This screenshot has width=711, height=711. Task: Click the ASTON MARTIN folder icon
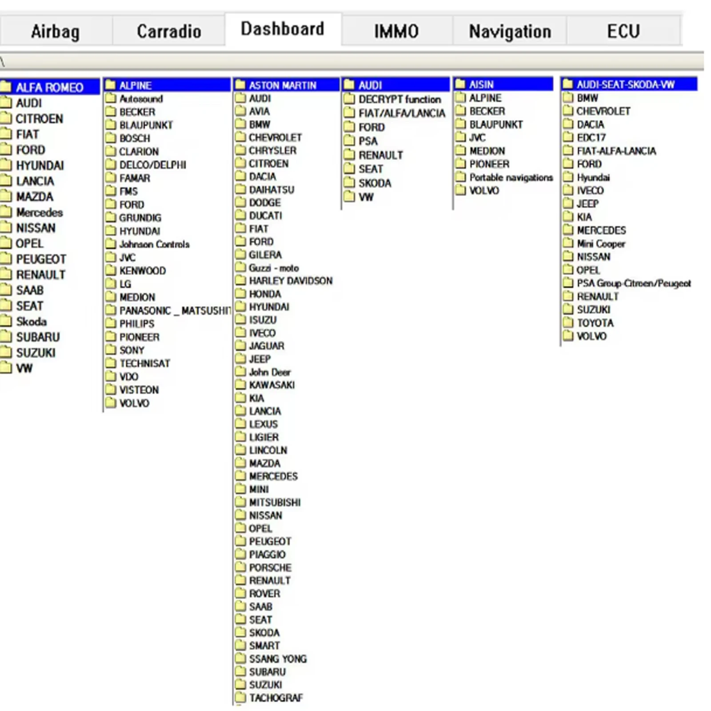(240, 85)
